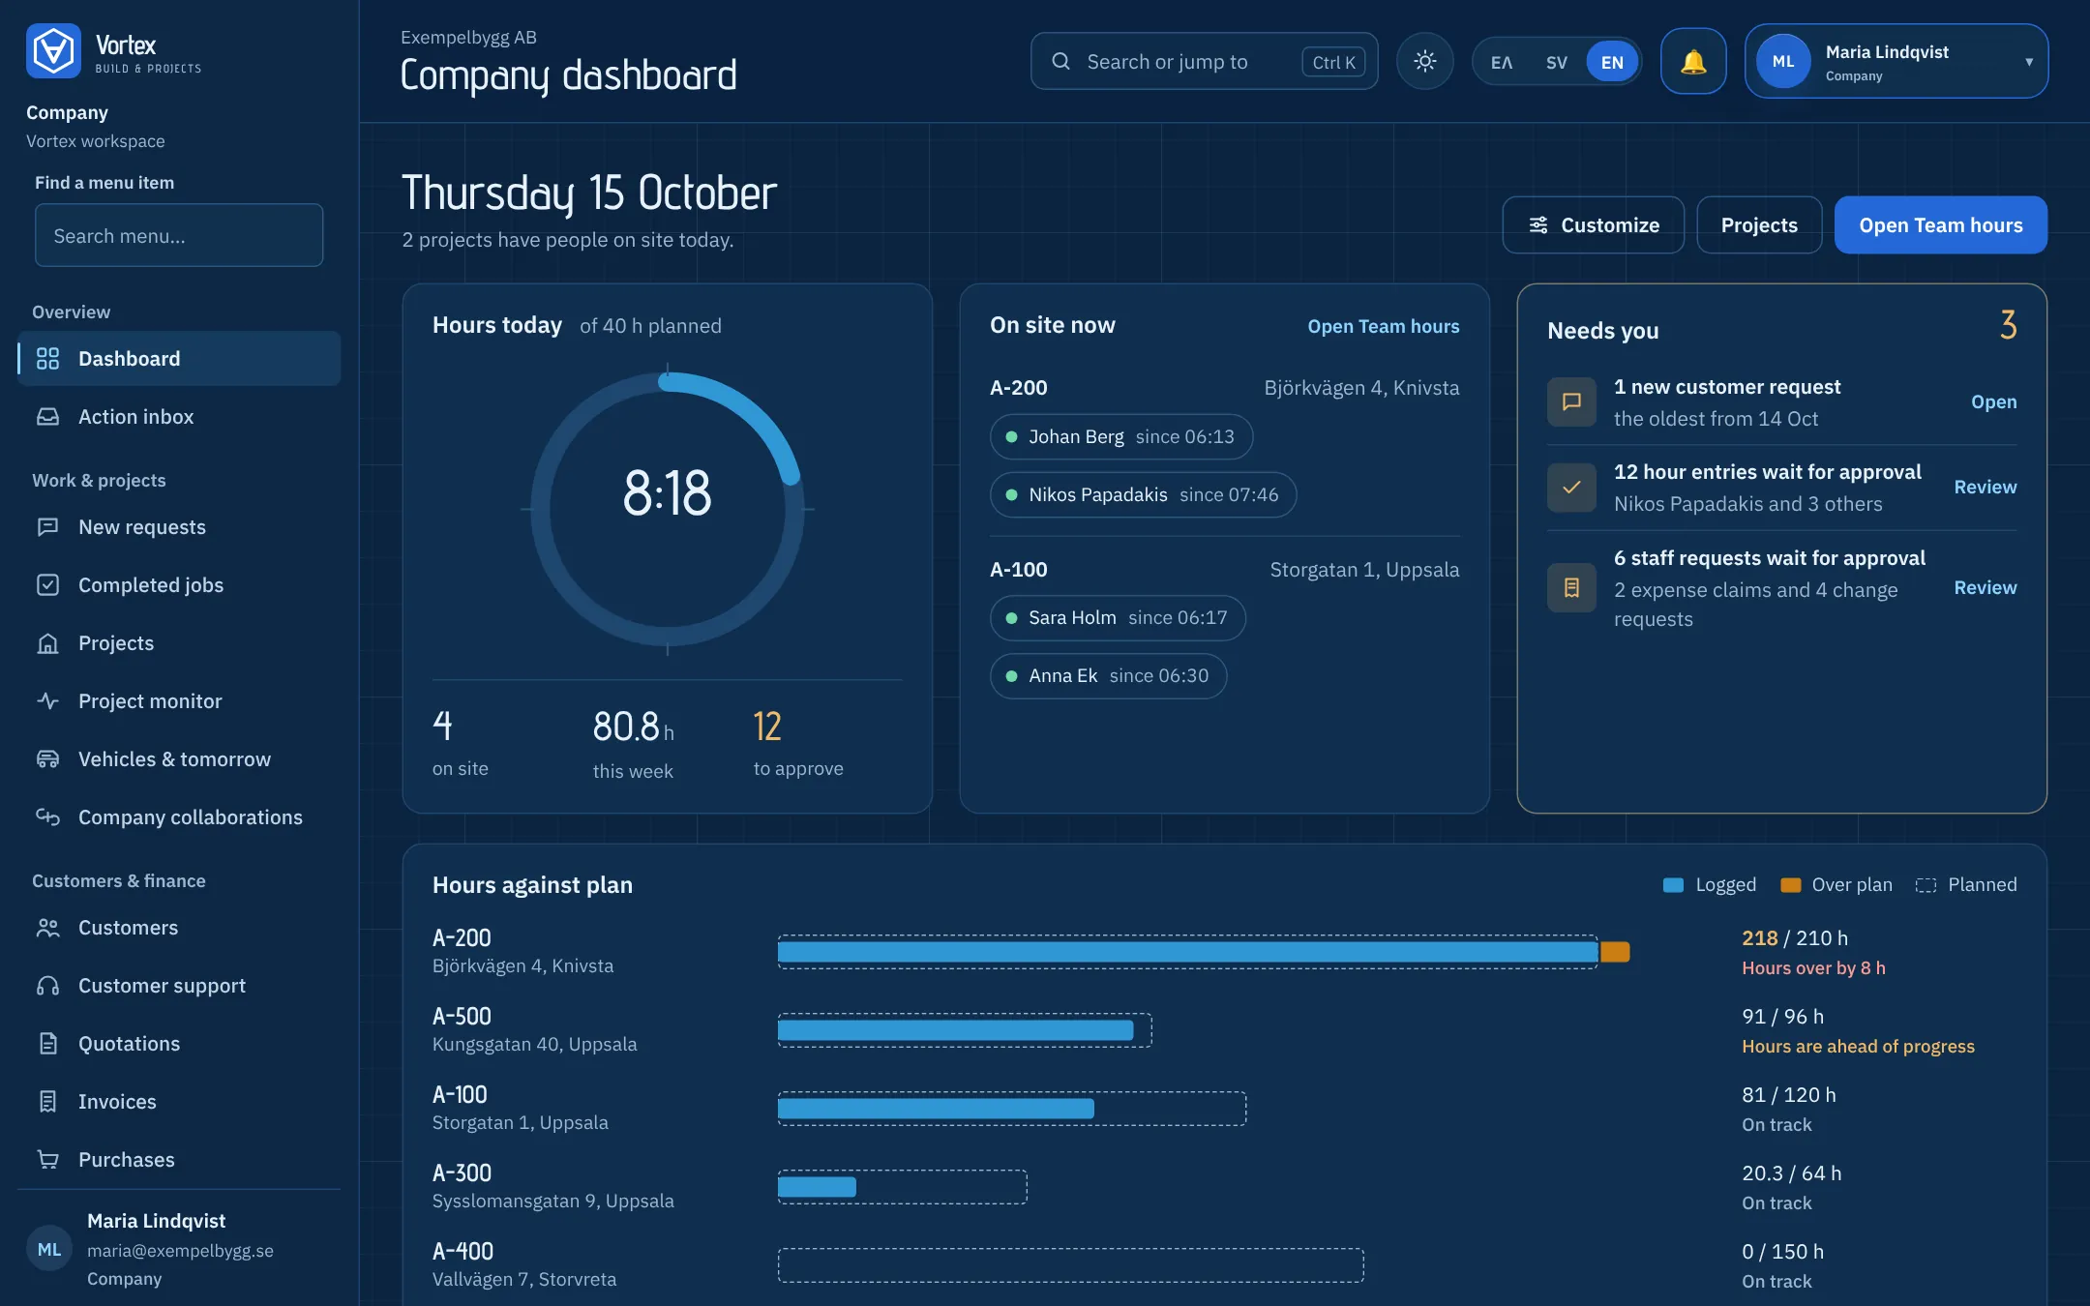Select Nikos Papadakis on-site chip

(1143, 494)
